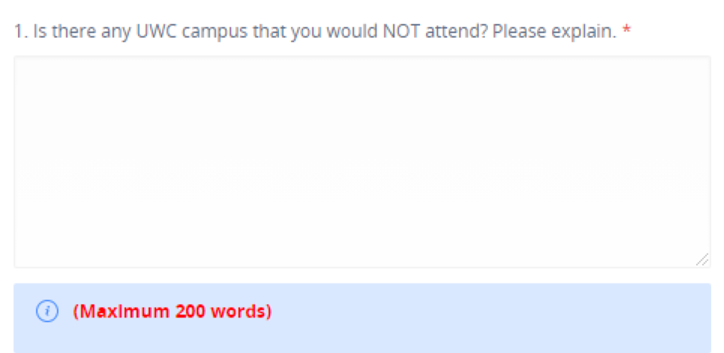Click the "(Maximum 200 words)" red notice
724x353 pixels.
click(172, 312)
